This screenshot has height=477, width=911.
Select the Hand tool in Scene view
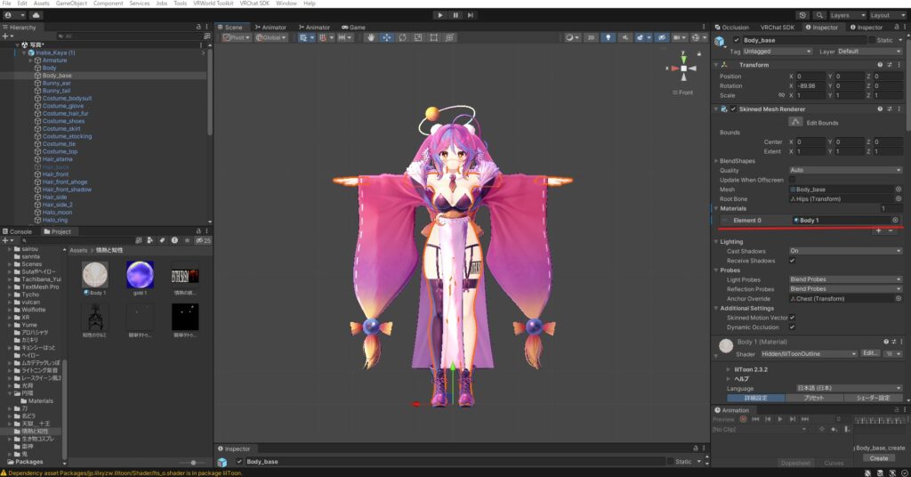371,37
